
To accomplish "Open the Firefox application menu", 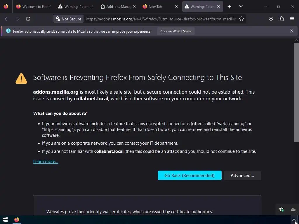I will (x=292, y=19).
